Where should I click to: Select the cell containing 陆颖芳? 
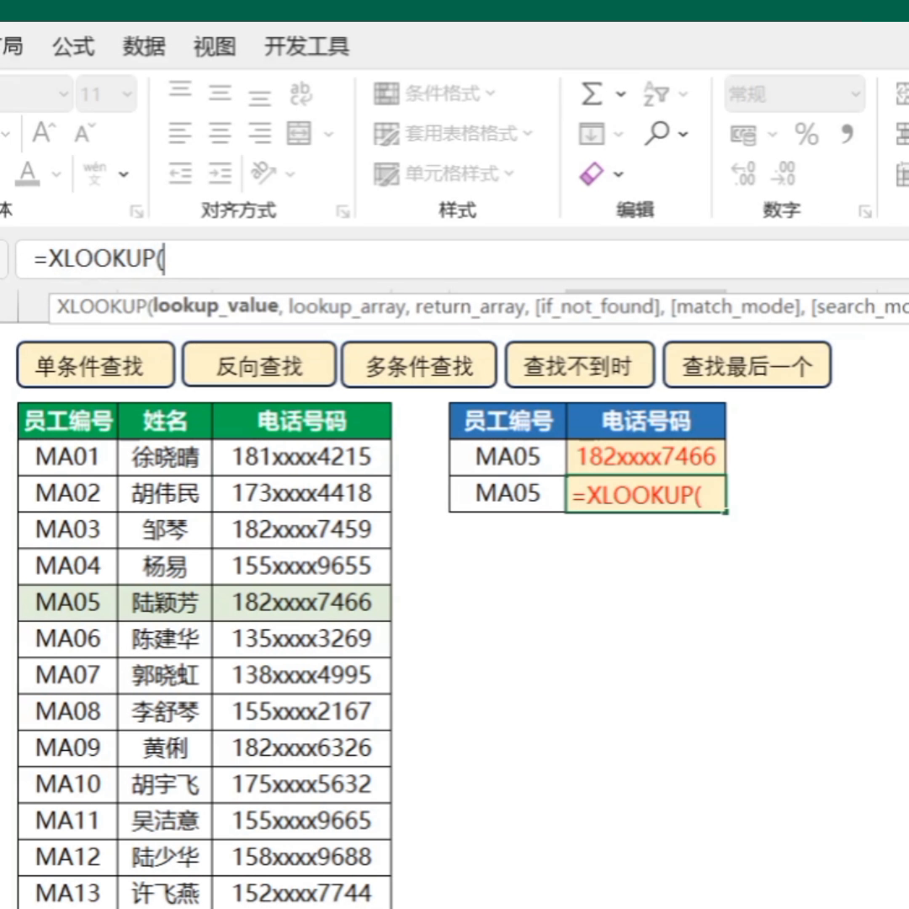pyautogui.click(x=165, y=603)
